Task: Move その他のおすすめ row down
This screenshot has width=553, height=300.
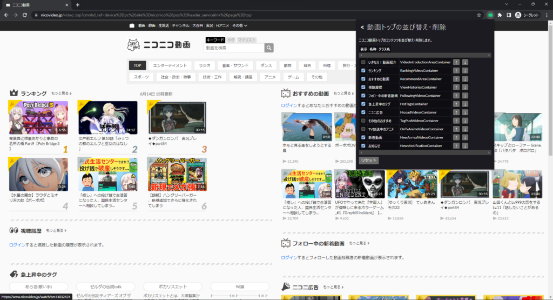Action: (465, 121)
